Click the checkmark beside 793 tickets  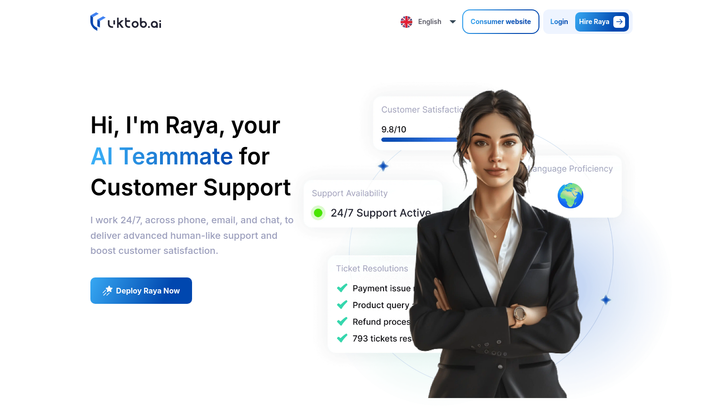click(x=342, y=338)
